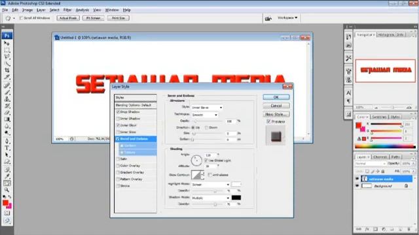Select the Horizontal Type tool
The width and height of the screenshot is (419, 235).
coord(7,148)
